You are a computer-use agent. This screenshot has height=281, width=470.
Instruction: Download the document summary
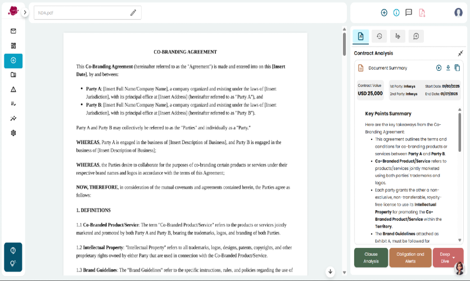pos(448,67)
